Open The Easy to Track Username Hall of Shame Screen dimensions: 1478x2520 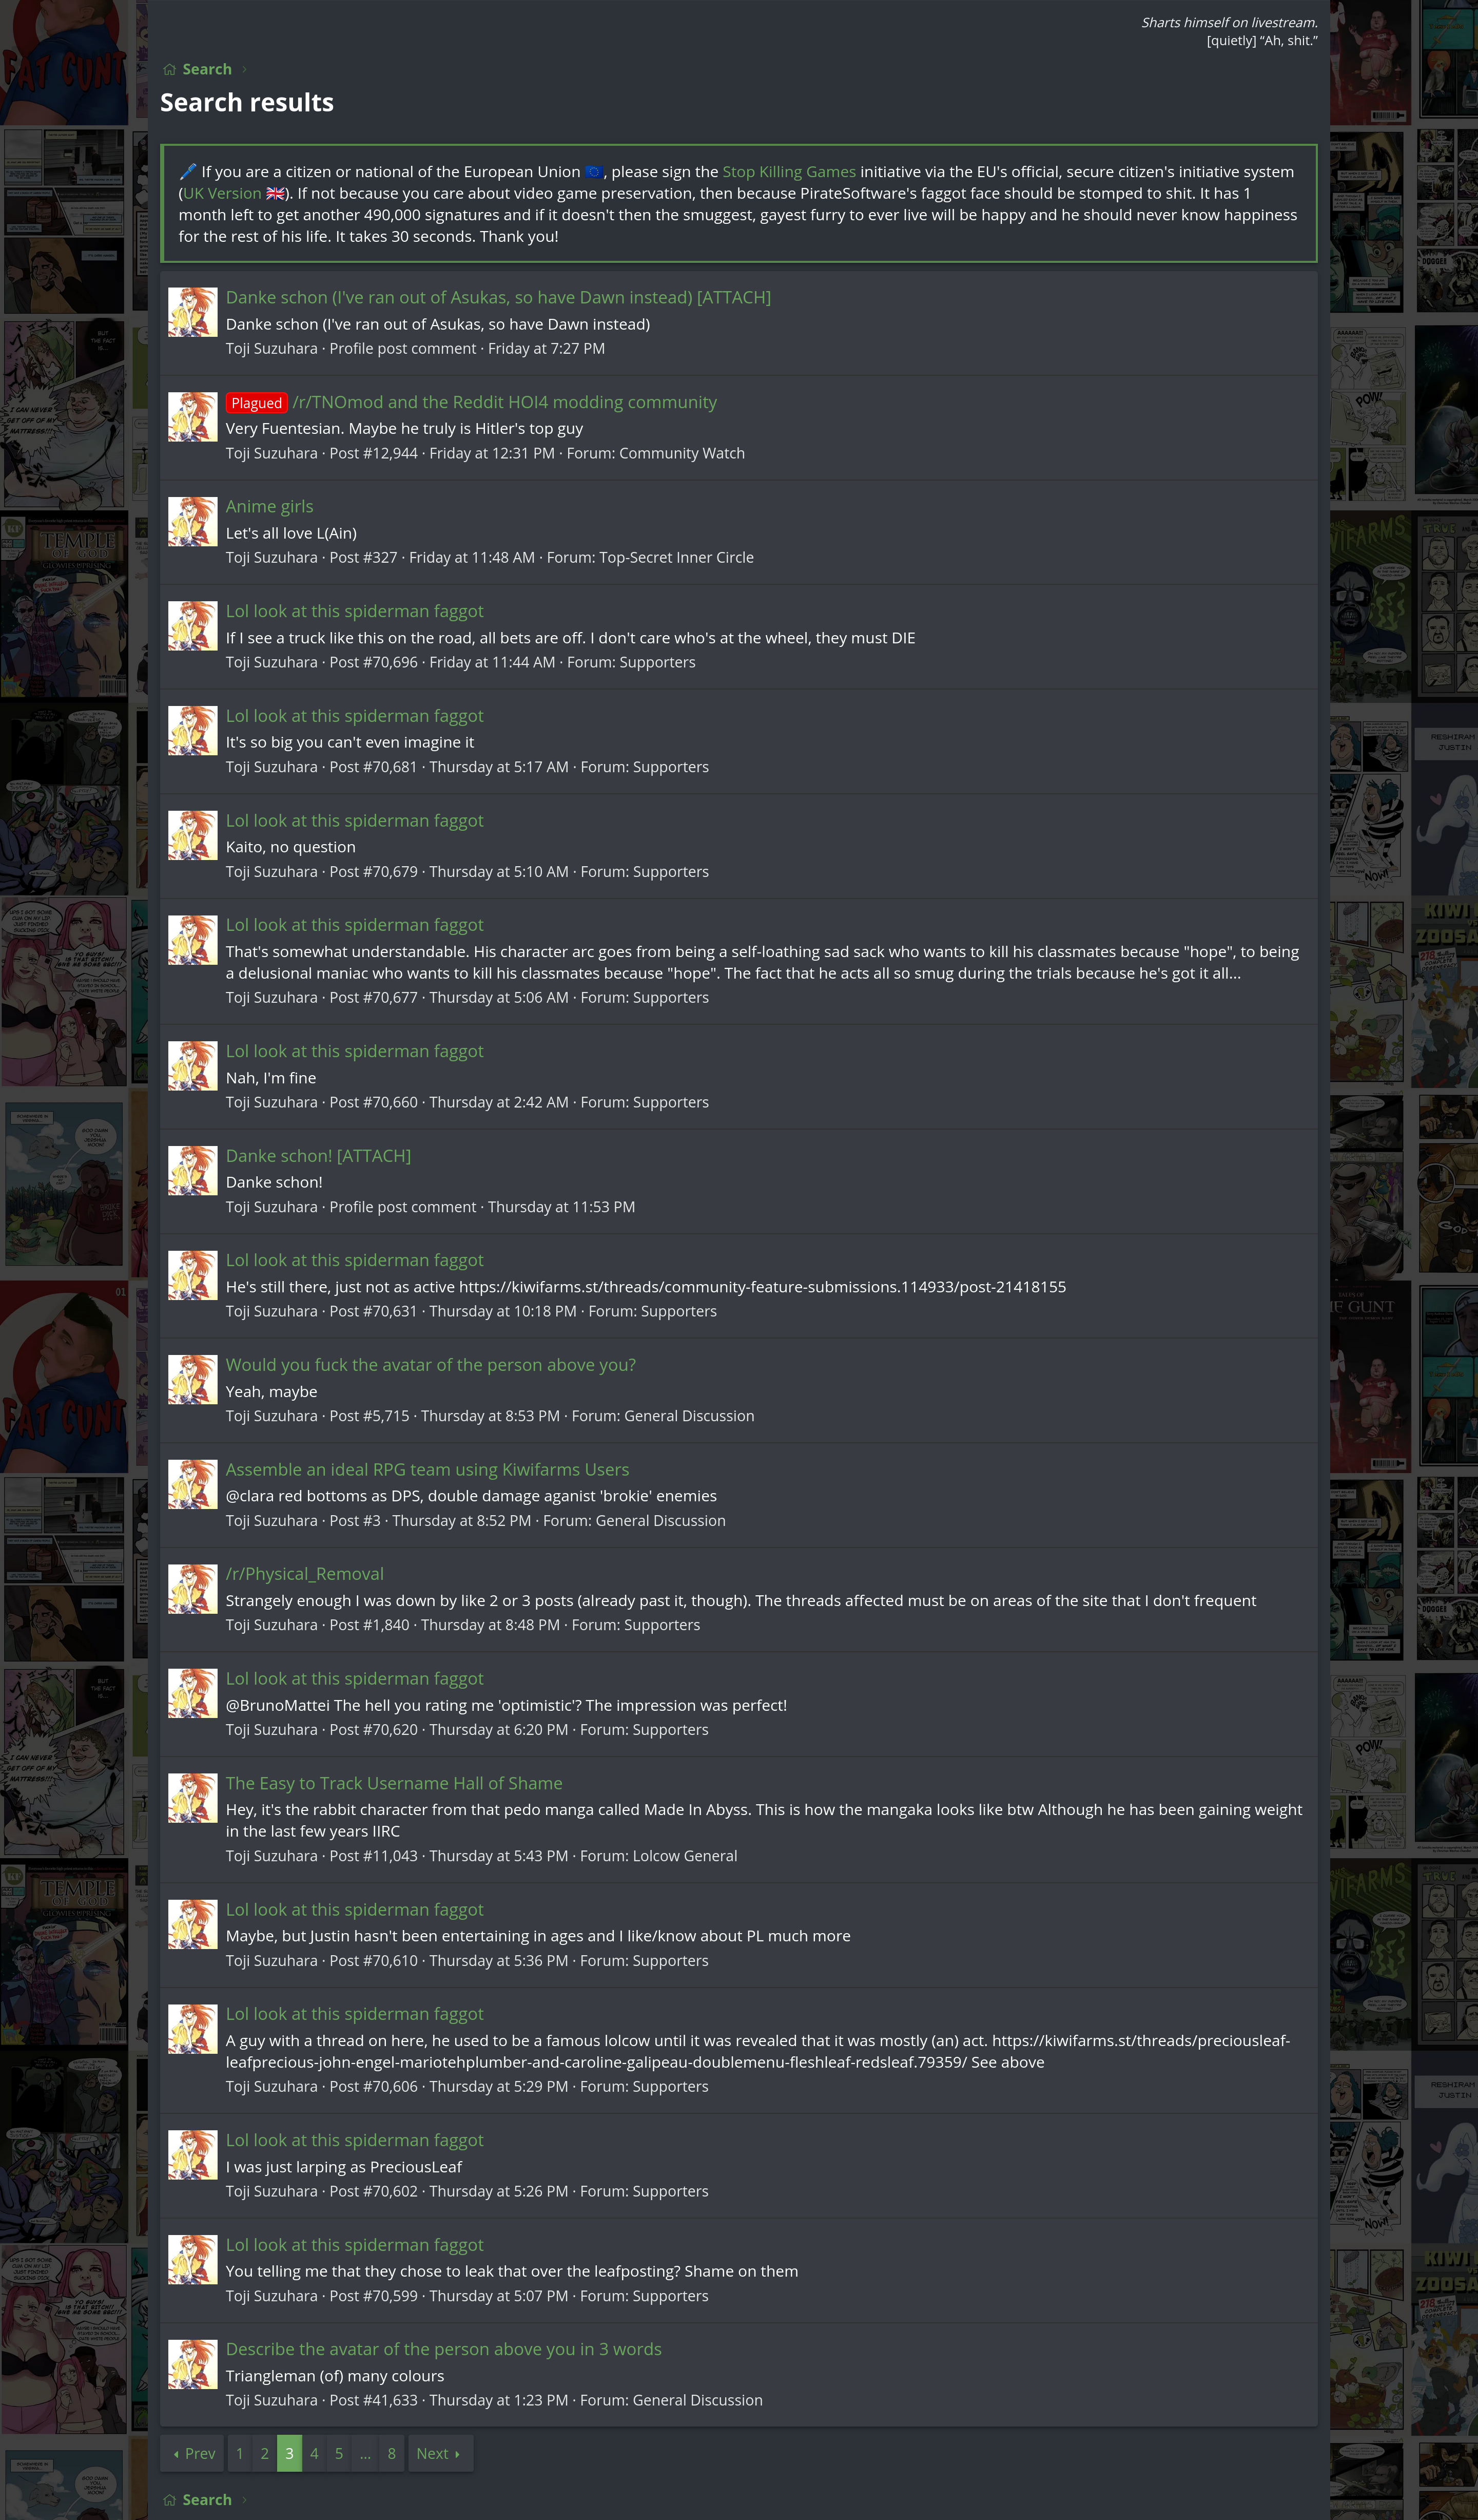pos(394,1783)
